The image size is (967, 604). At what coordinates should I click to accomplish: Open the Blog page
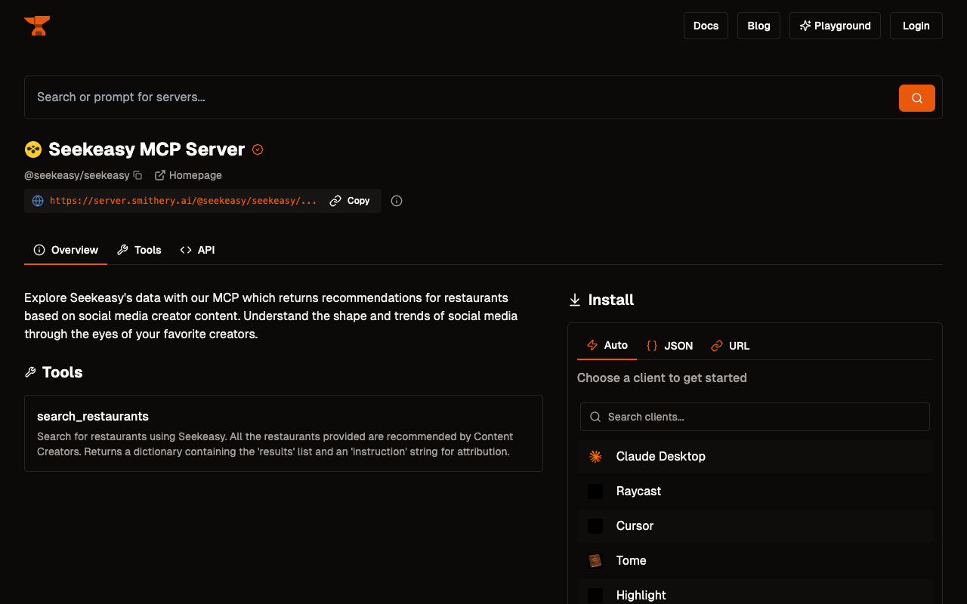tap(758, 26)
